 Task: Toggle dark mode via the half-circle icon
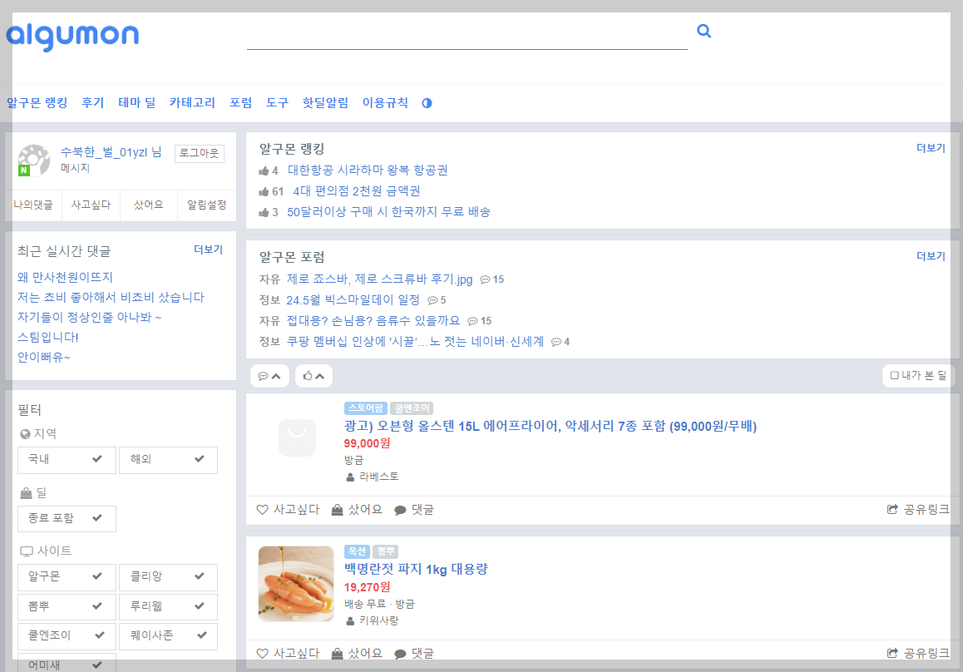[x=427, y=102]
